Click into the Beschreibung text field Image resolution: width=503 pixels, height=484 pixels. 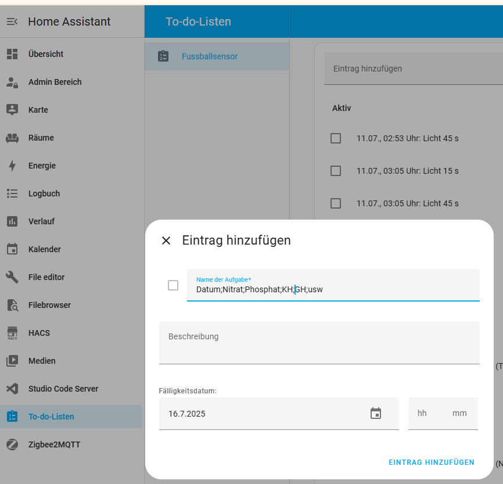[319, 343]
